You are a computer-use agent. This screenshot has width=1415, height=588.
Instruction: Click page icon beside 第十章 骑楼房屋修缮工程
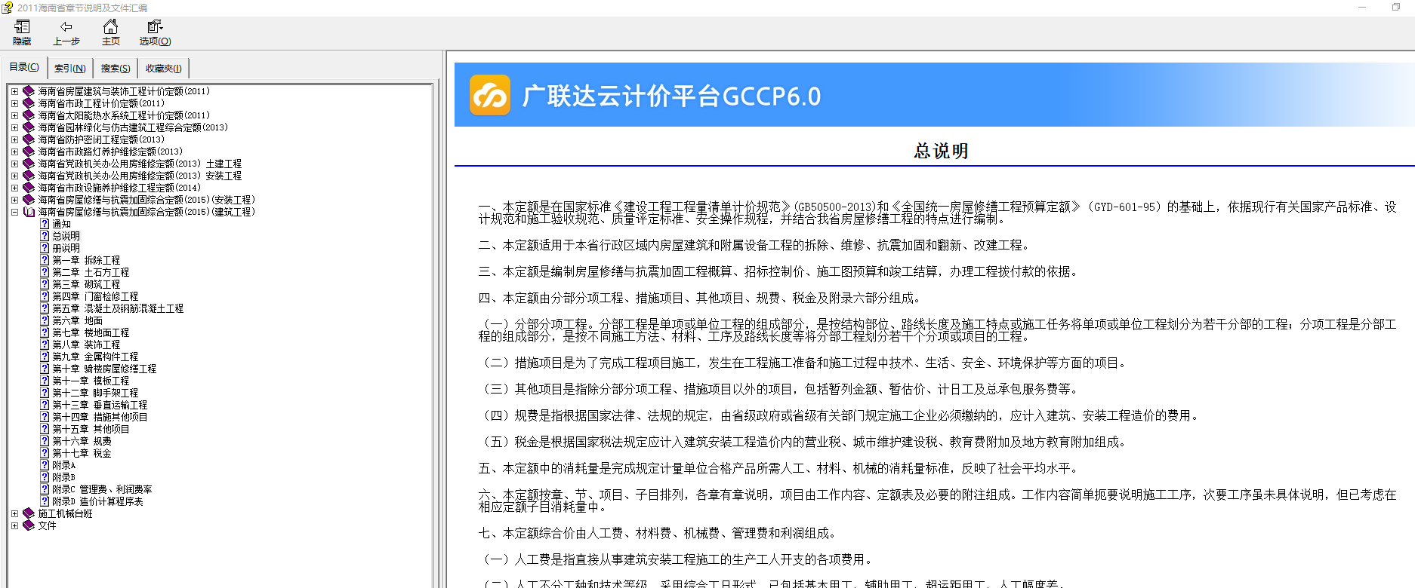[45, 369]
